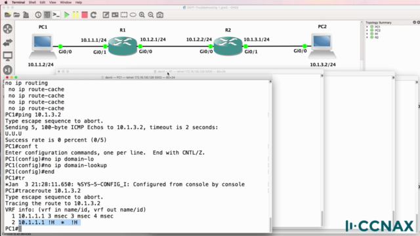Click the 10.1.3.1/24 address label
Viewport: 420px width, 236px height.
click(257, 39)
